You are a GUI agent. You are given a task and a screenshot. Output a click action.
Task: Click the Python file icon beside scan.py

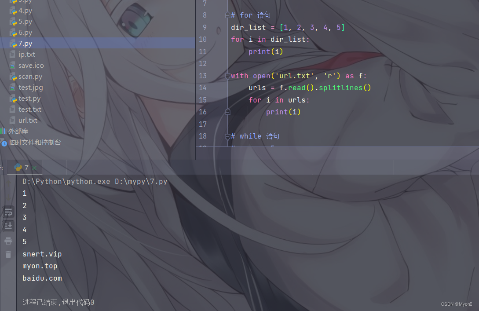[13, 77]
